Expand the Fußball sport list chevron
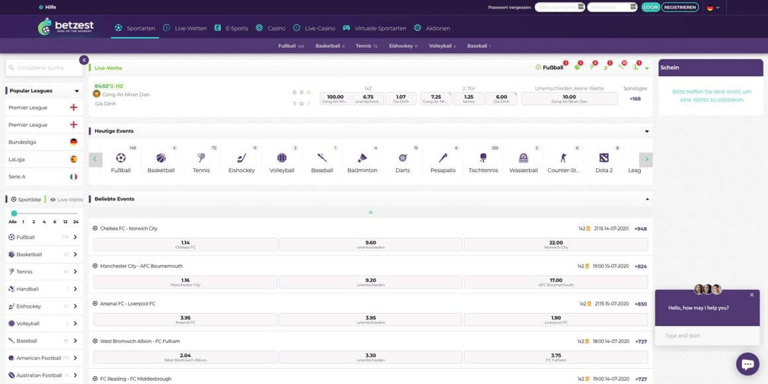The height and width of the screenshot is (384, 768). [75, 237]
